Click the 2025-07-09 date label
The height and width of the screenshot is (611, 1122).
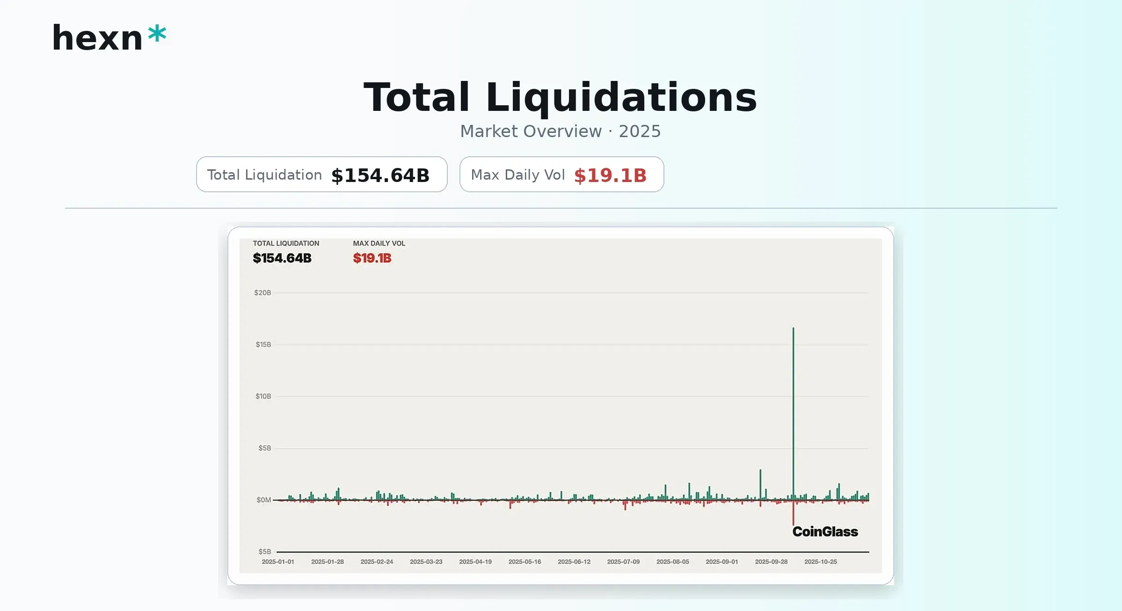[x=623, y=562]
